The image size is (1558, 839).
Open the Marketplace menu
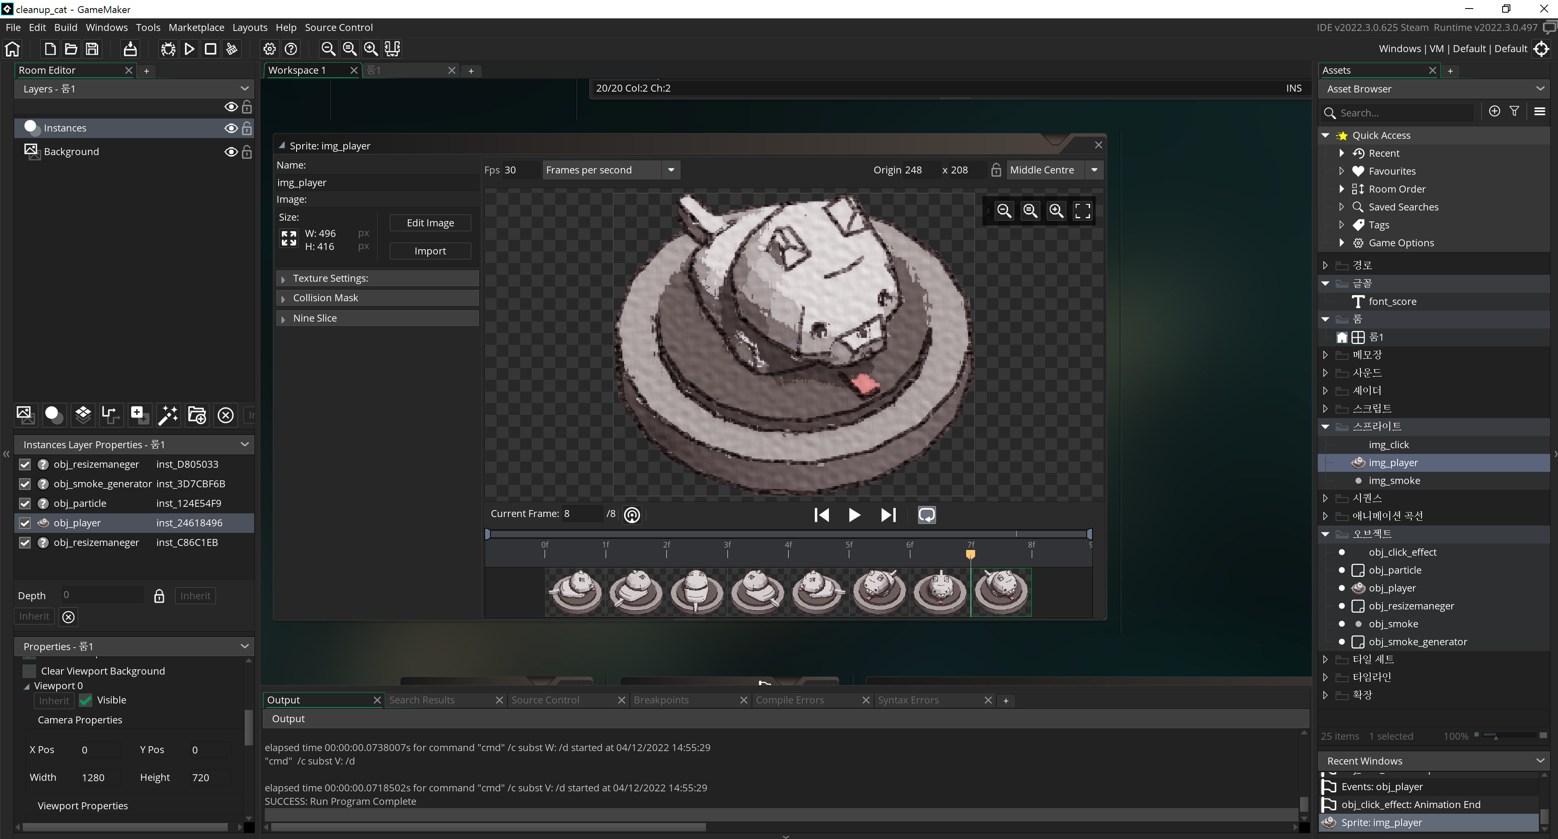[196, 28]
